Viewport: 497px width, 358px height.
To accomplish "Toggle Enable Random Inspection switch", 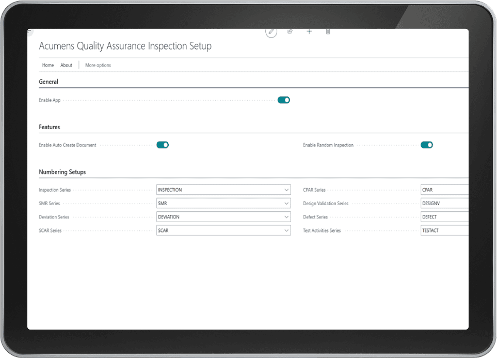I will 427,145.
